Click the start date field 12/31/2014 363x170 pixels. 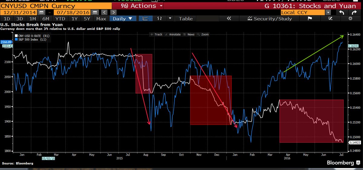pos(19,12)
